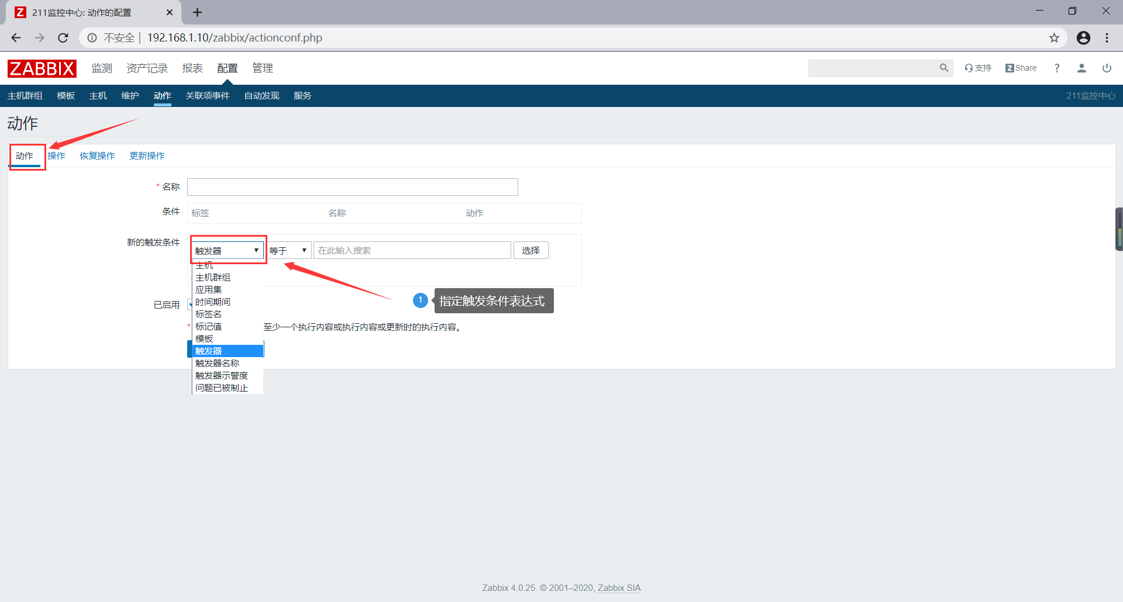The image size is (1123, 602).
Task: Select highlighted 触发器 option in list
Action: point(228,351)
